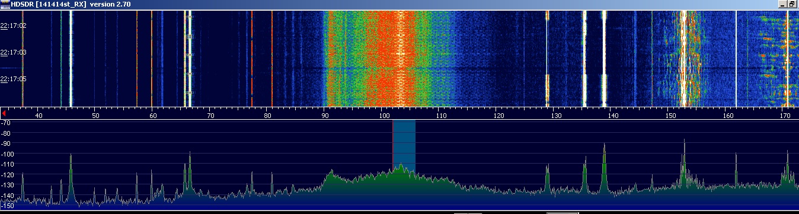Click the HDSDR application icon in title bar
Image resolution: width=799 pixels, height=214 pixels.
(x=5, y=4)
